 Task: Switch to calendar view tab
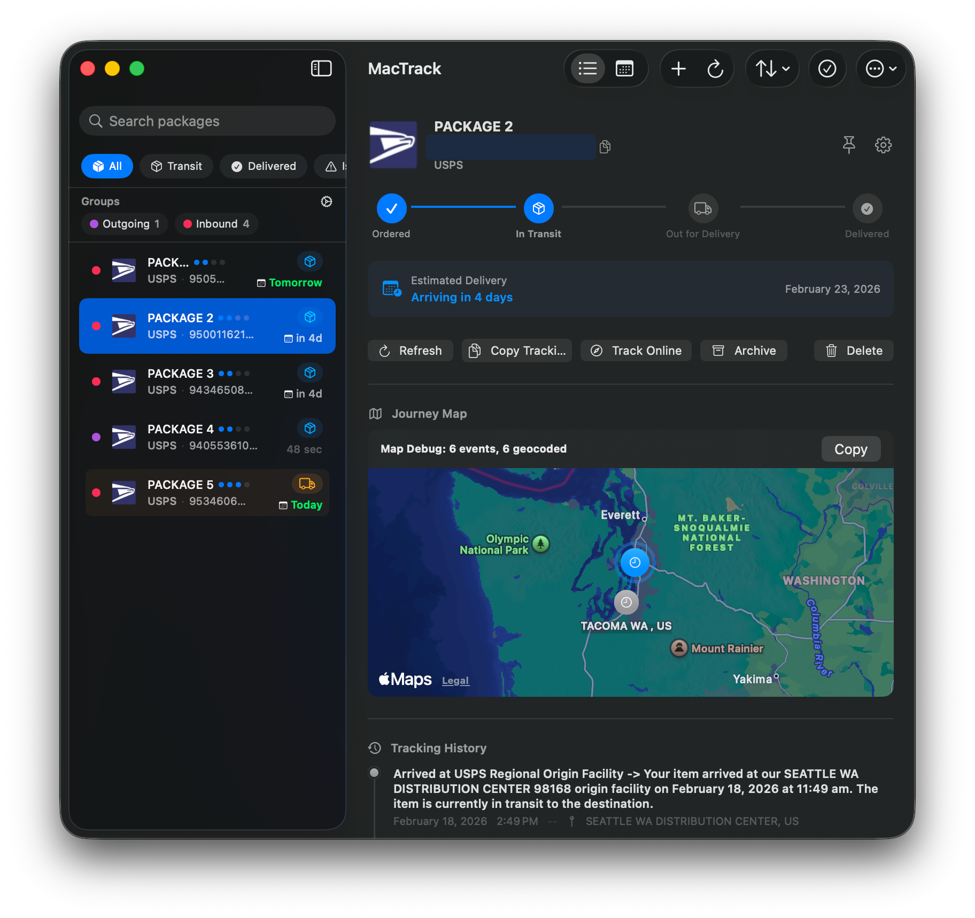pyautogui.click(x=624, y=68)
